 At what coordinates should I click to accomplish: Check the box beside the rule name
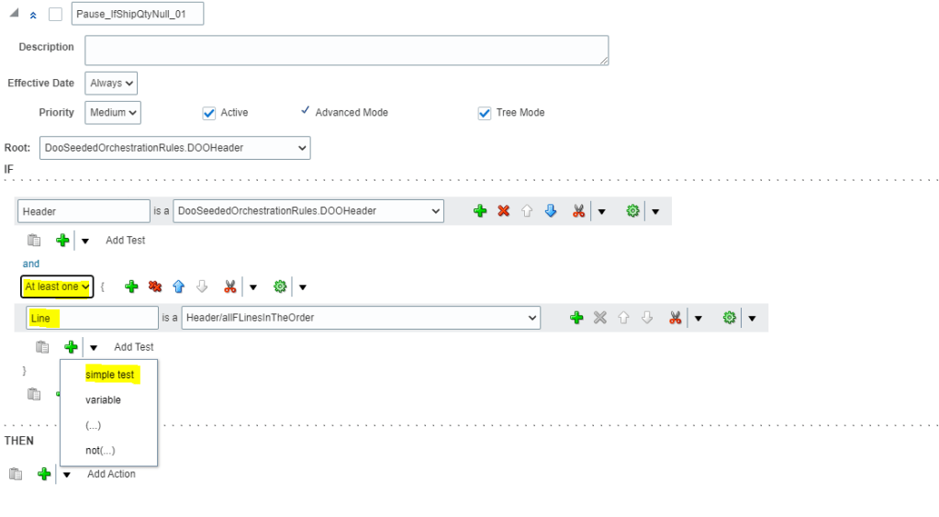click(55, 15)
